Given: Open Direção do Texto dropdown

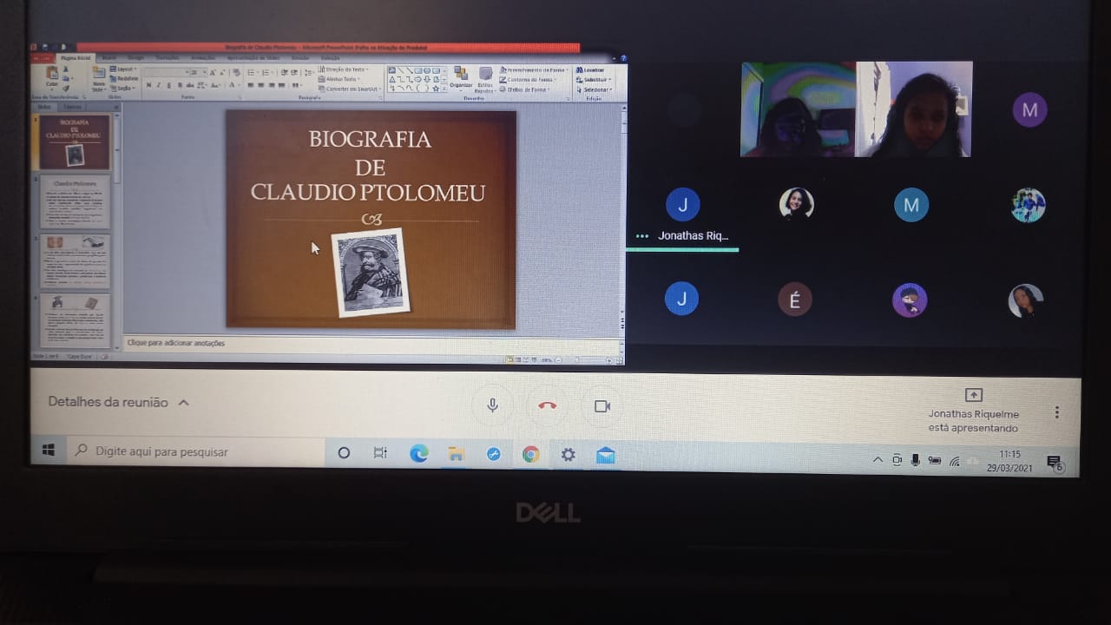Looking at the screenshot, I should [x=343, y=69].
